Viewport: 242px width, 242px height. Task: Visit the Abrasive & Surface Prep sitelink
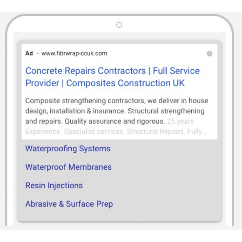[x=69, y=204]
